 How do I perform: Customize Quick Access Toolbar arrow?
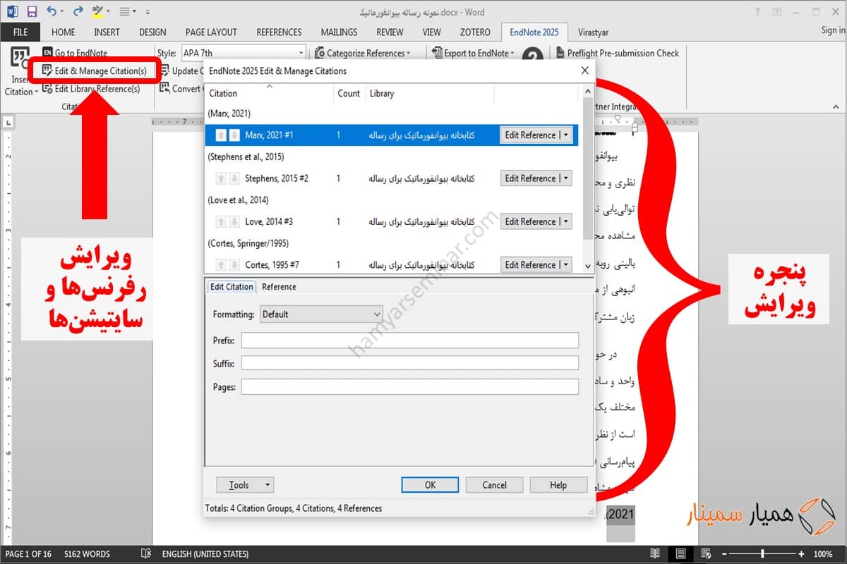148,12
